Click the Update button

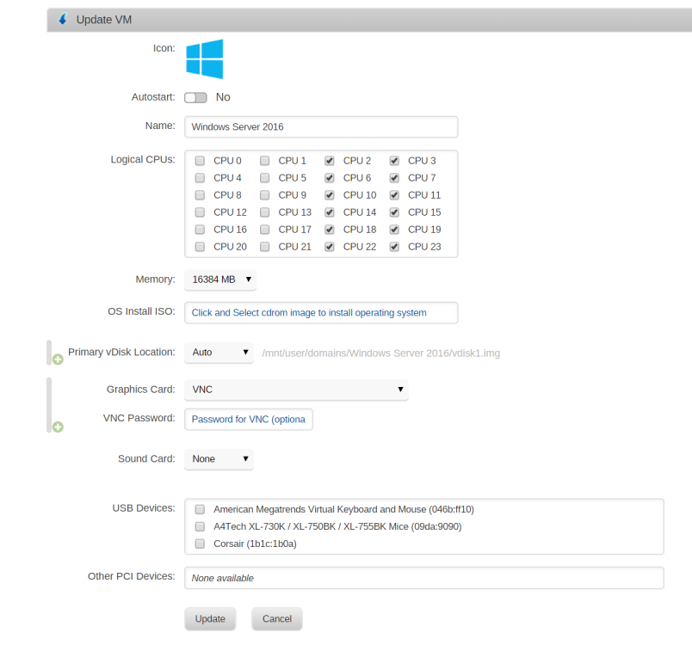pyautogui.click(x=210, y=619)
